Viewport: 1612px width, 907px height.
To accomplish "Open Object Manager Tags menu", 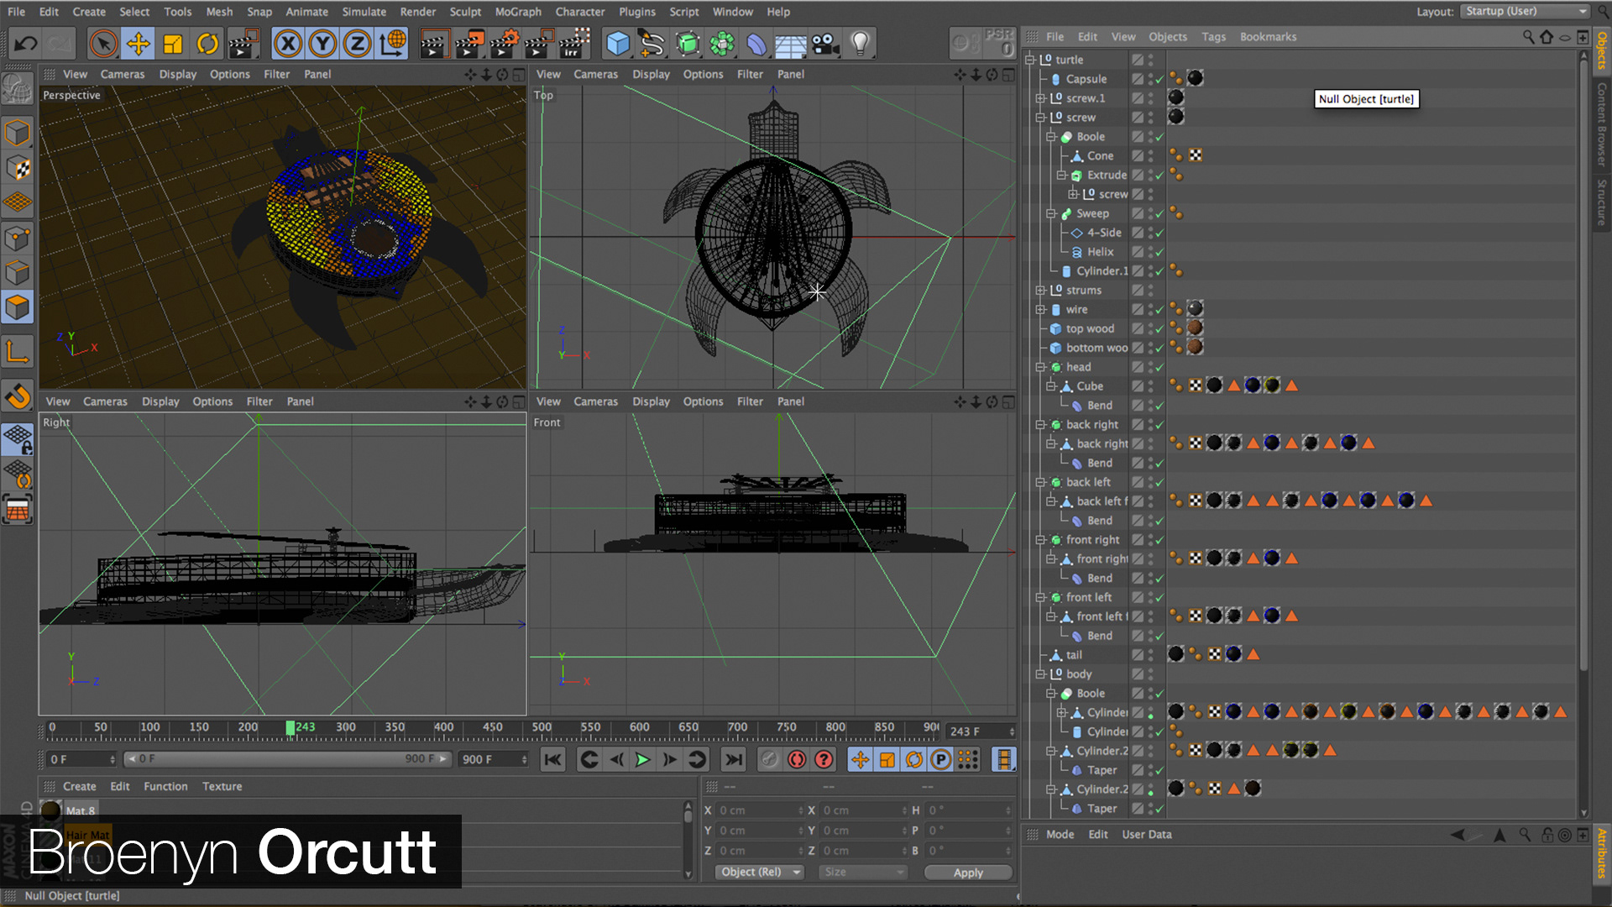I will point(1213,37).
